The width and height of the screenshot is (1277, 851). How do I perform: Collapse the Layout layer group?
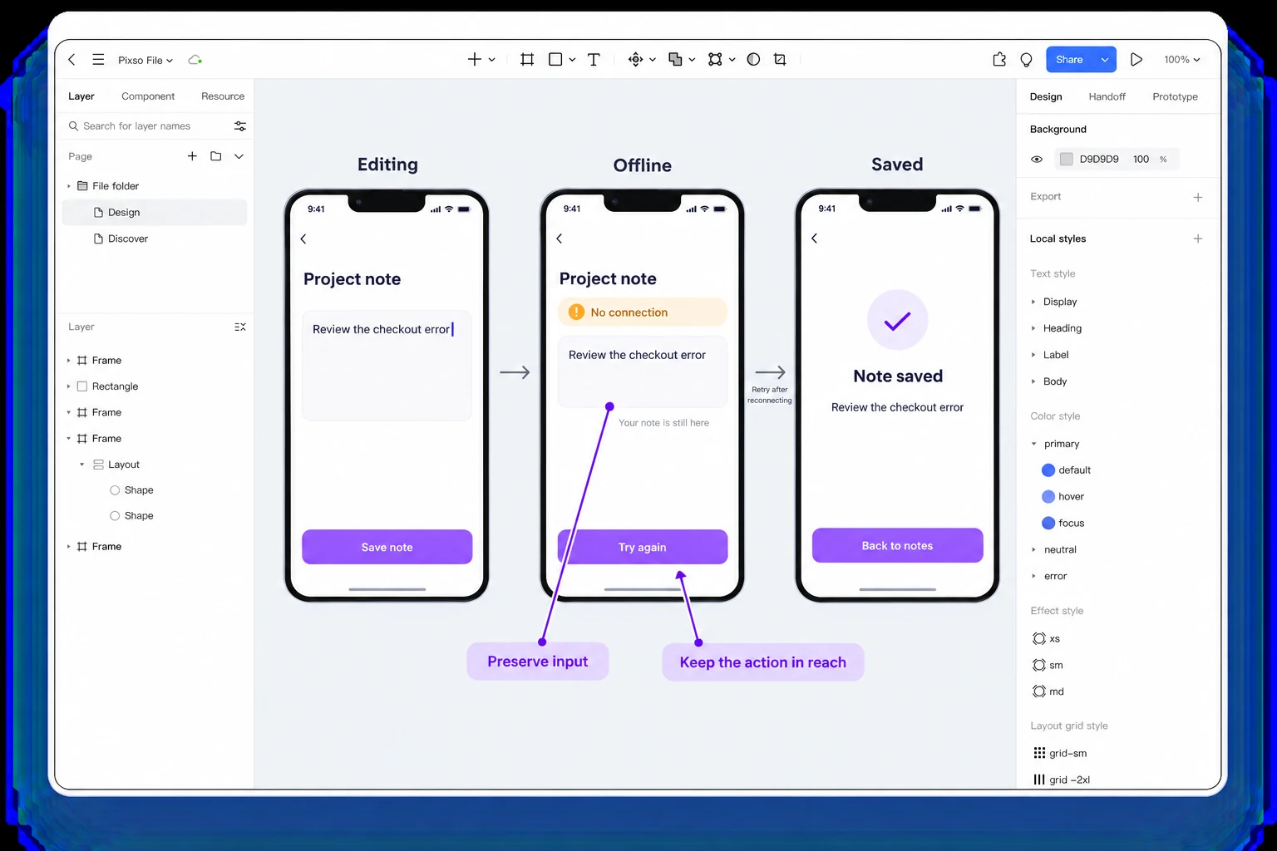81,465
